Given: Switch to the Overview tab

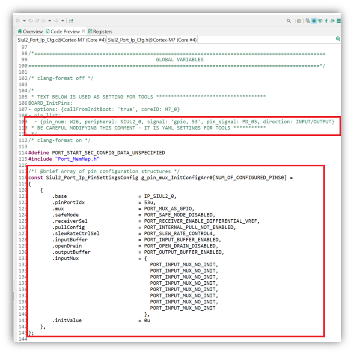Looking at the screenshot, I should pos(30,31).
